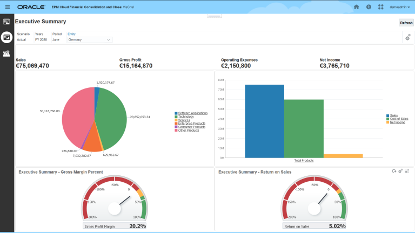Screen dimensions: 415x233
Task: Click the Gross Margin Percent gauge needle
Action: coord(125,200)
